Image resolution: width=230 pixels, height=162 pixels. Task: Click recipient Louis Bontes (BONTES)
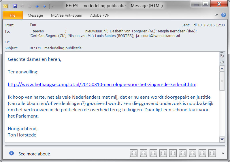click(114, 36)
